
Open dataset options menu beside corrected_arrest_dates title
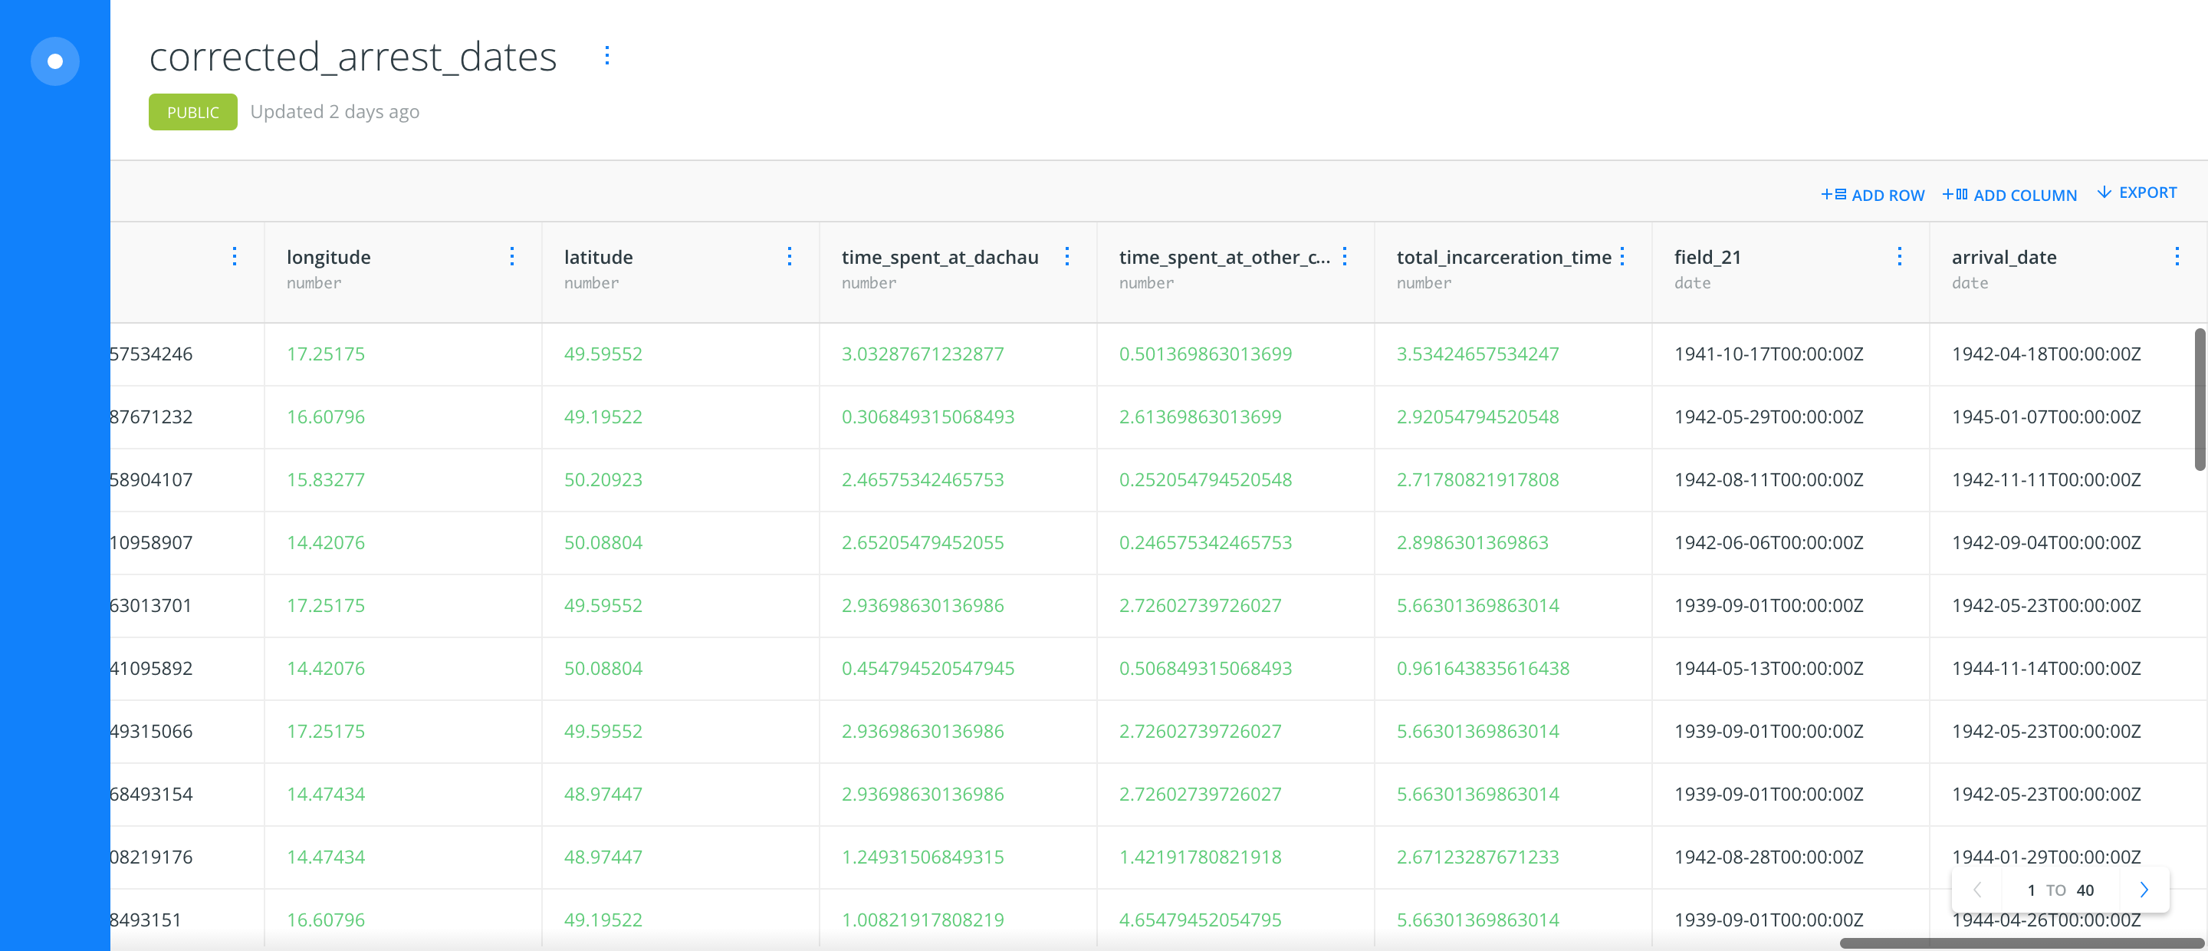607,56
